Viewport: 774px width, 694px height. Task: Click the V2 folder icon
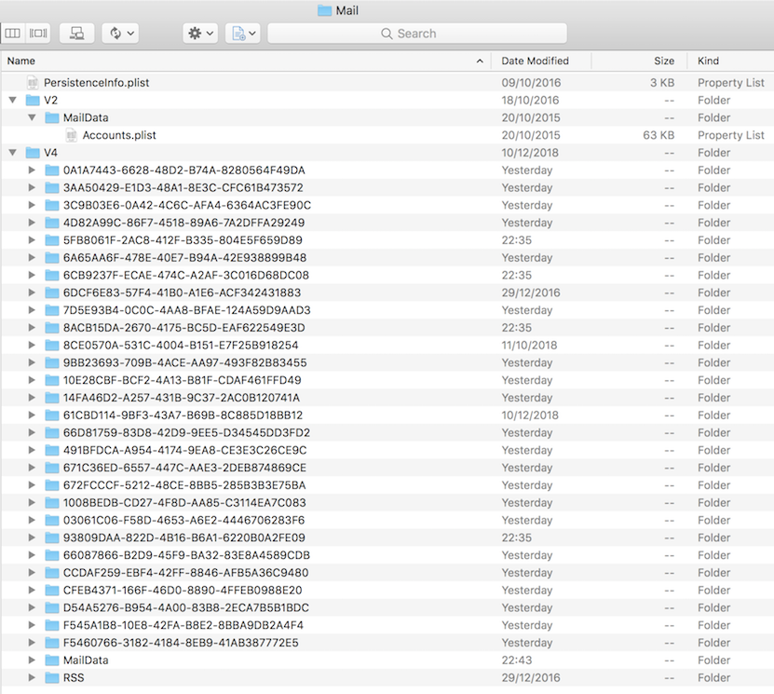click(x=33, y=101)
